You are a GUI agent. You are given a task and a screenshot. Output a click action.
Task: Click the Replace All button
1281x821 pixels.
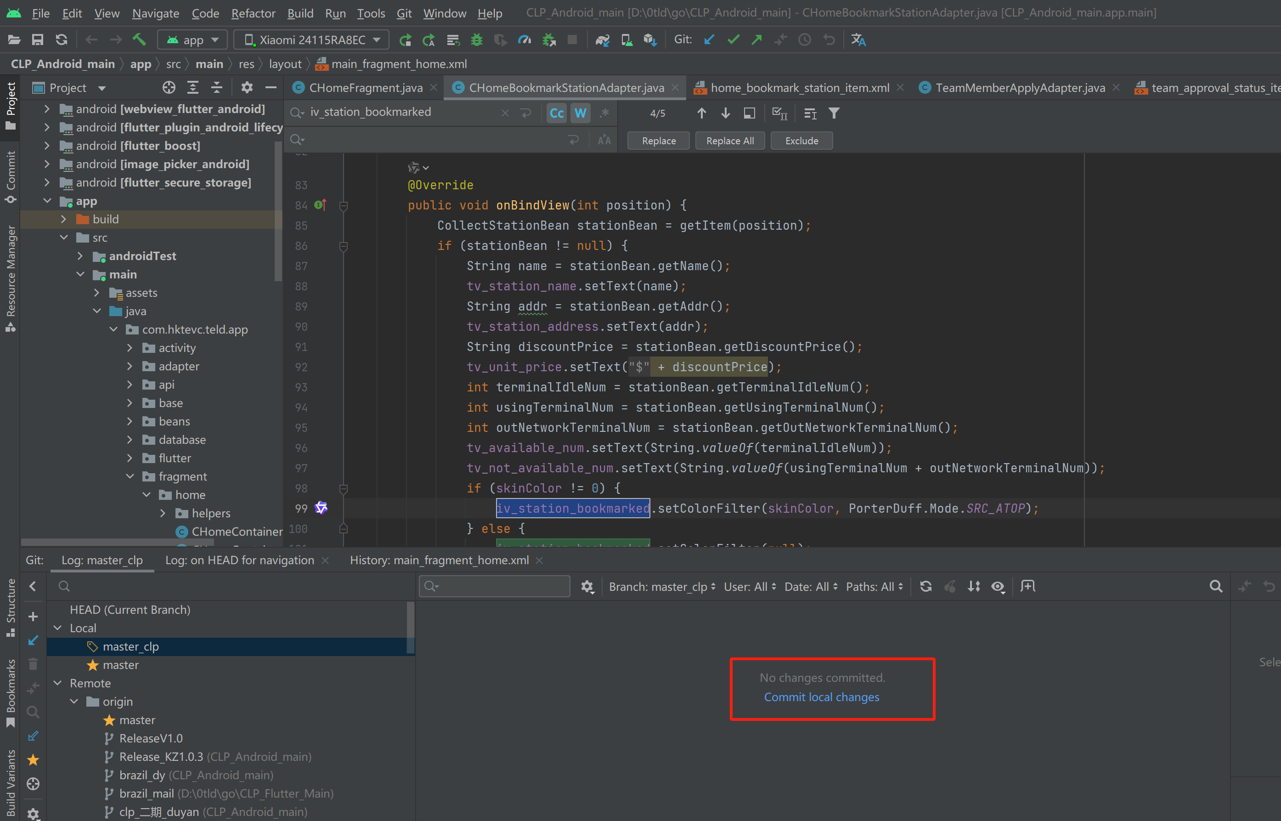click(x=729, y=141)
